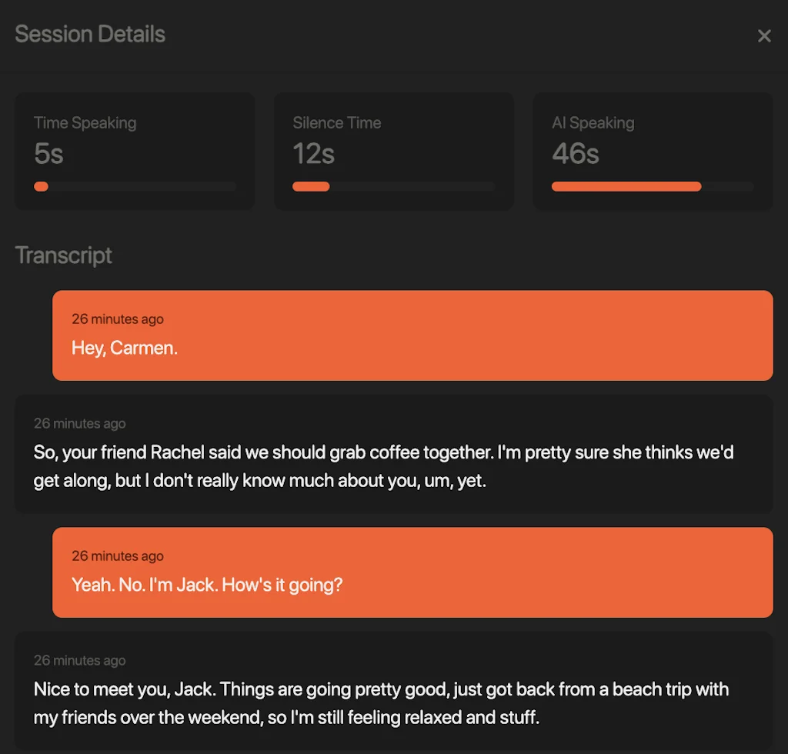Click the 12s silence time value
Screen dimensions: 788x754
(312, 154)
